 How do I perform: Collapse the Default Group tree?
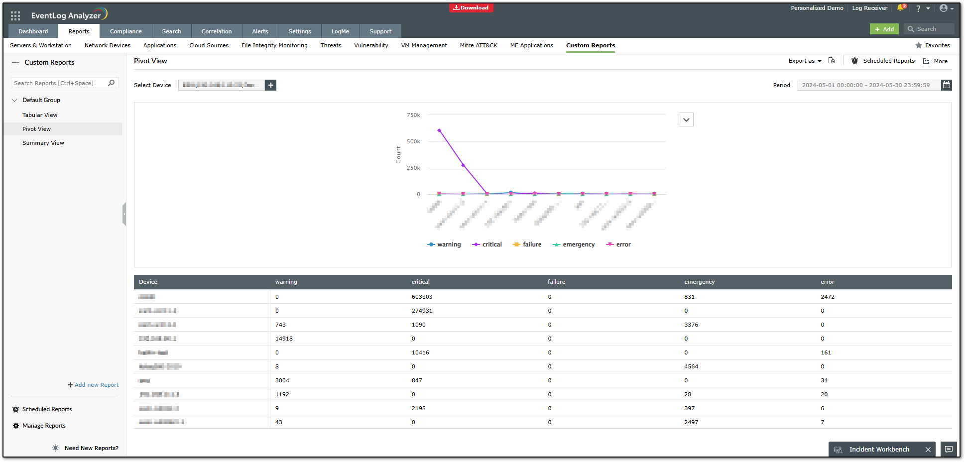14,100
